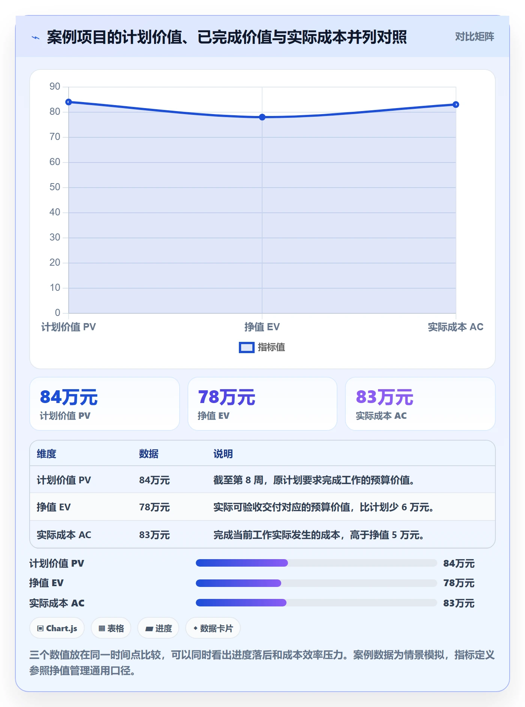Click the 表格 tag chip
Viewport: 525px width, 707px height.
111,628
